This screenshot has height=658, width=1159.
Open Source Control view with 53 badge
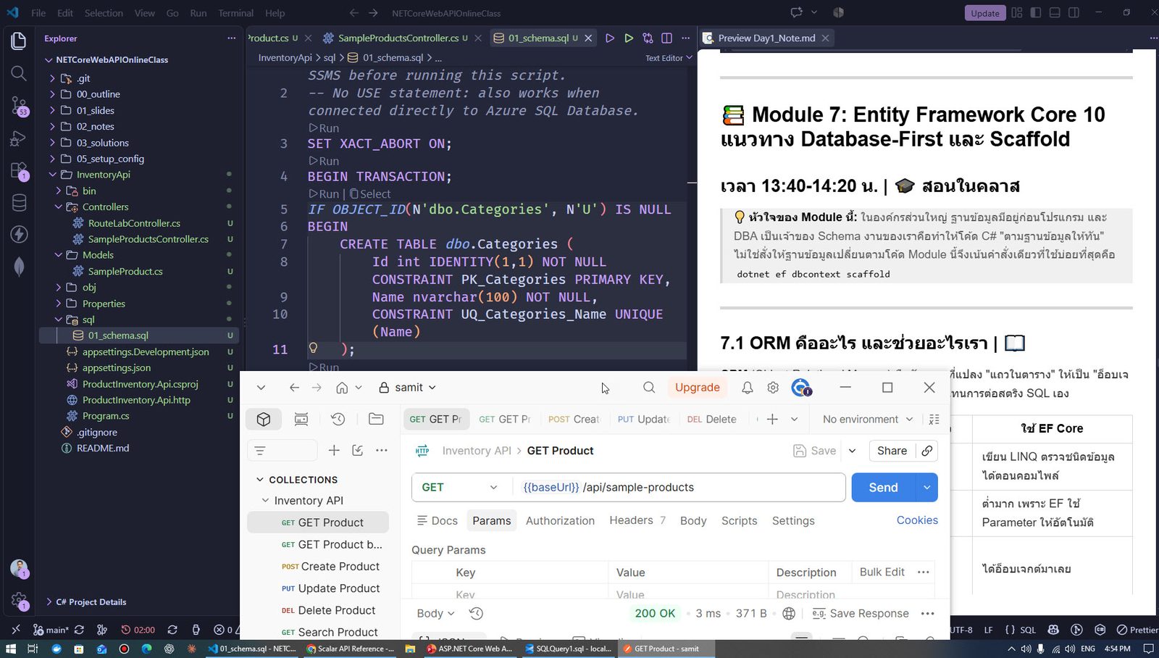(19, 107)
